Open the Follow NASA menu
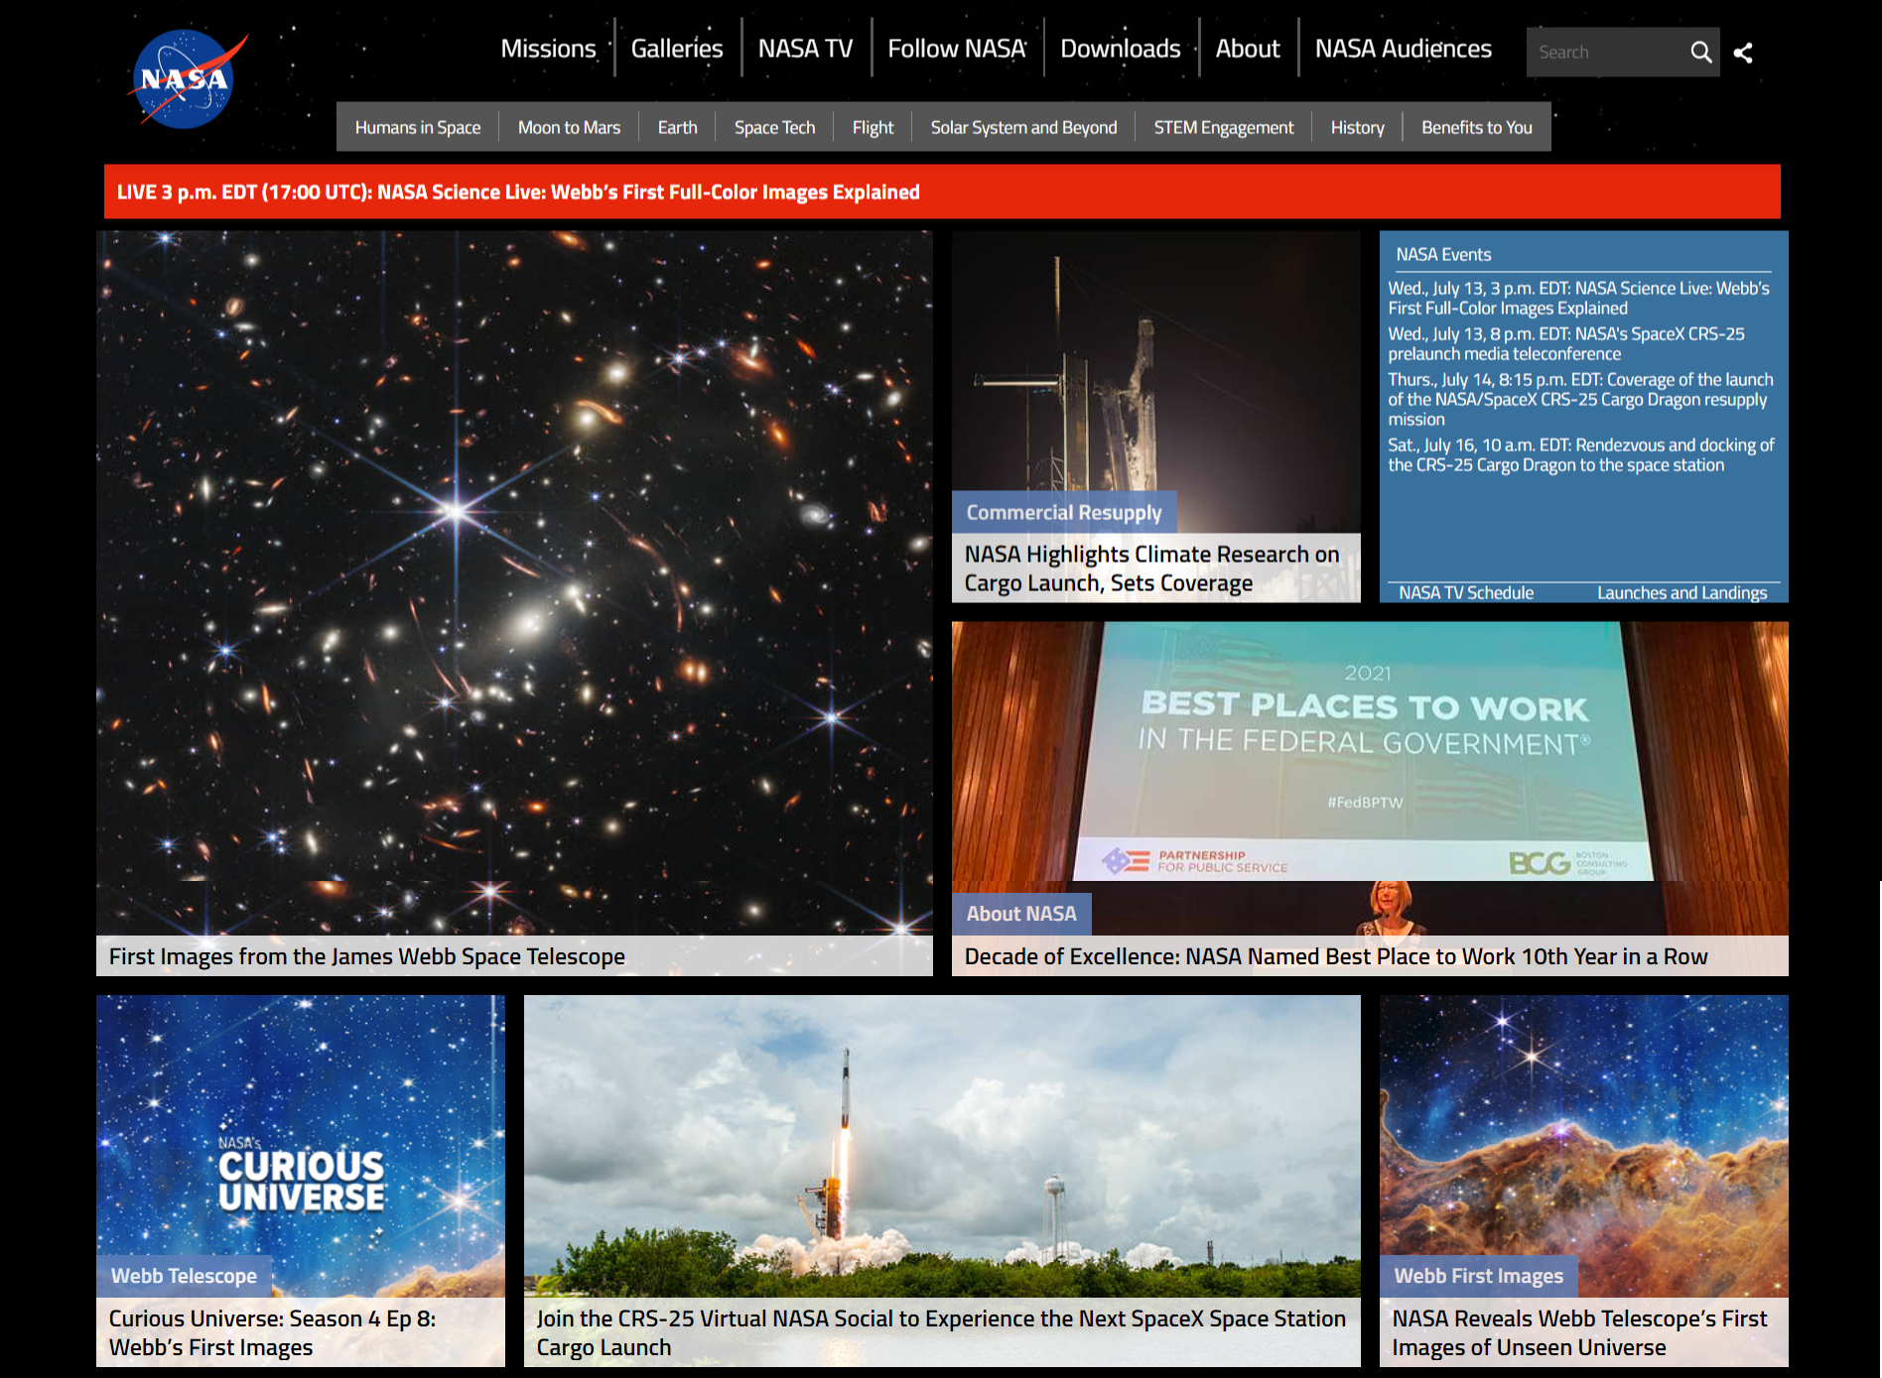 (957, 48)
